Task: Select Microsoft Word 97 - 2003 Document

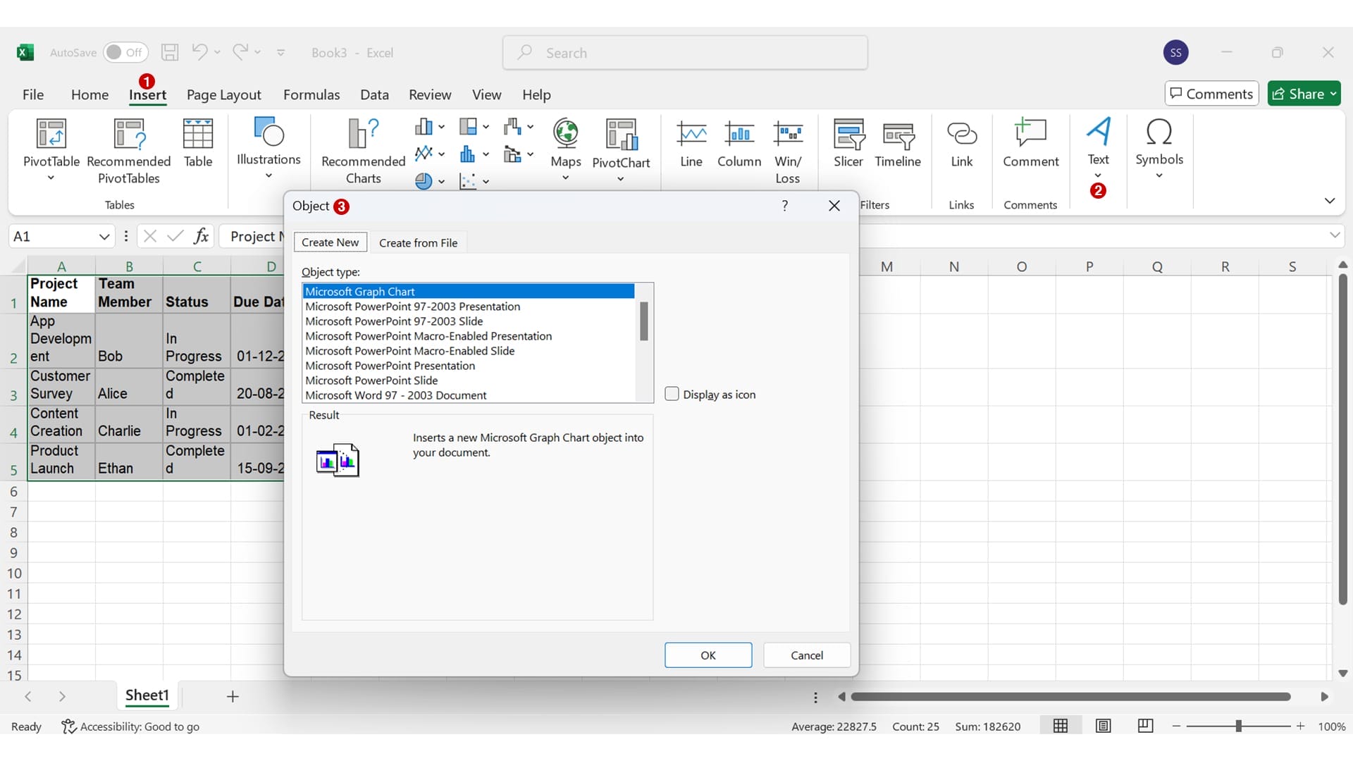Action: point(469,395)
